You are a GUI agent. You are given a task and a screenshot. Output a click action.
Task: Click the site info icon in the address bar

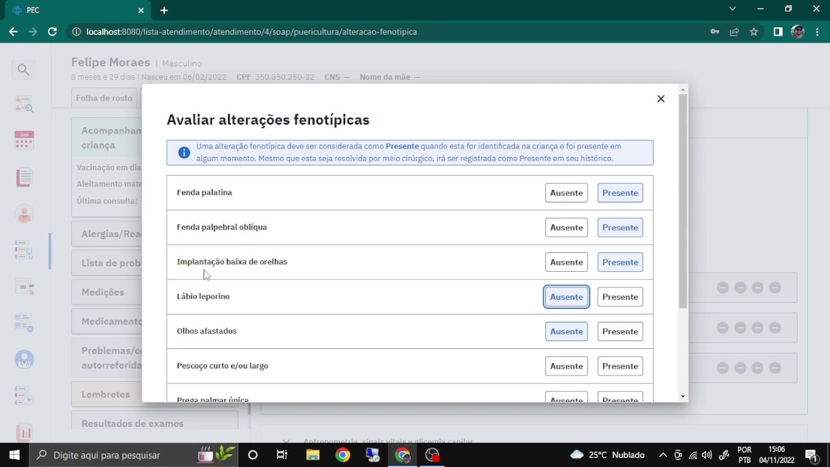click(77, 32)
